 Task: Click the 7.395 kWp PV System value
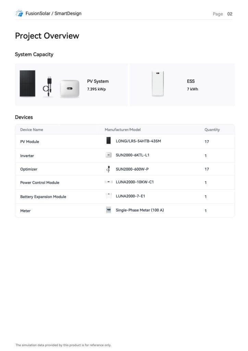point(96,89)
